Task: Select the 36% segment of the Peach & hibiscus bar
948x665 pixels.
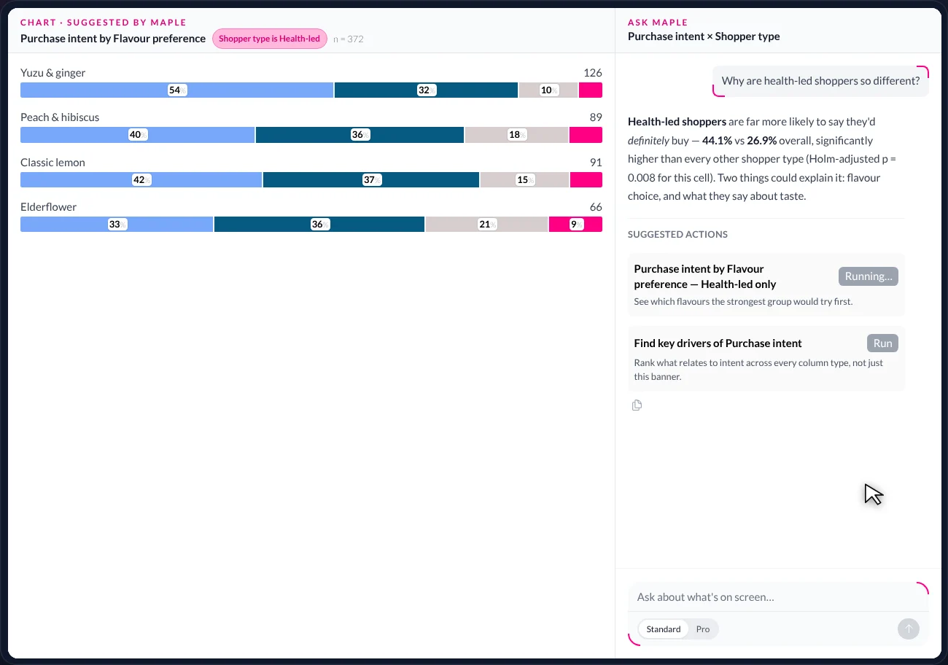Action: [x=360, y=135]
